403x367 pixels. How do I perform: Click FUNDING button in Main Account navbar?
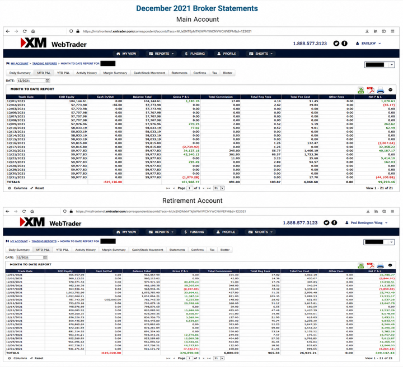[195, 54]
